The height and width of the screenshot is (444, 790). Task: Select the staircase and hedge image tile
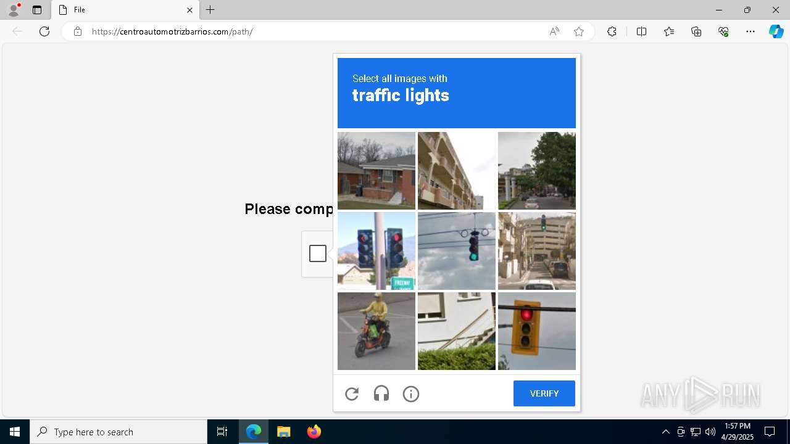pyautogui.click(x=457, y=331)
